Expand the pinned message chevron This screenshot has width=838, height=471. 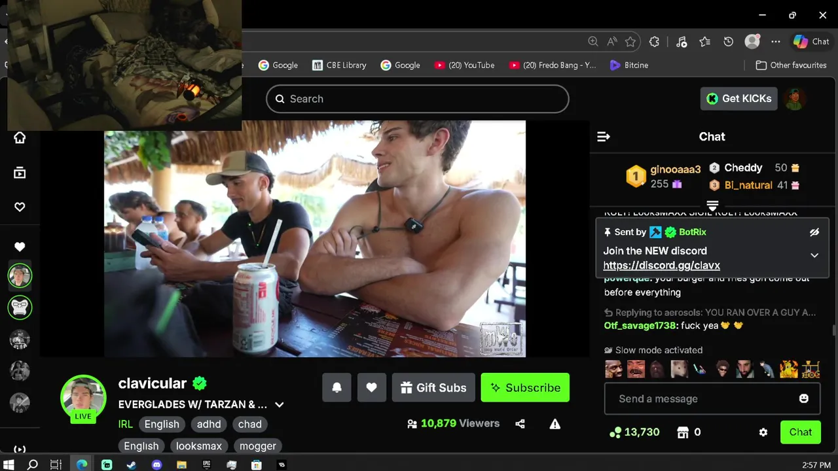(814, 255)
